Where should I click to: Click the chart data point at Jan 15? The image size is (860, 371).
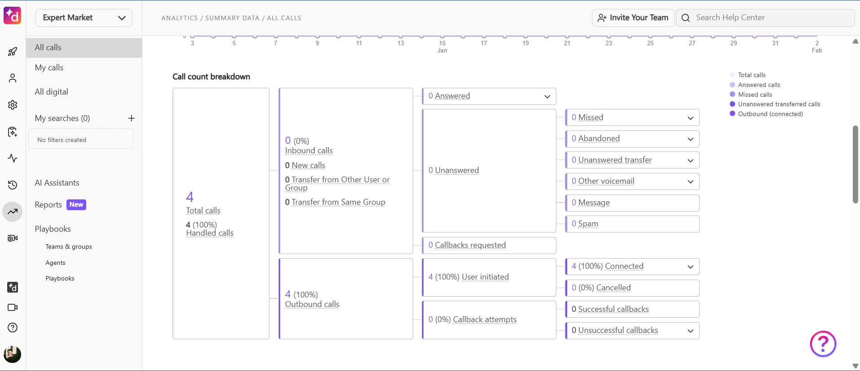[x=442, y=36]
